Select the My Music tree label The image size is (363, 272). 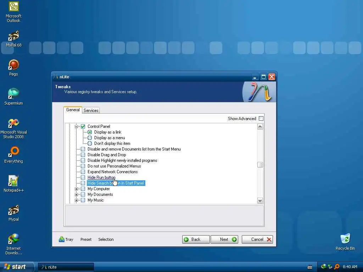(x=95, y=200)
